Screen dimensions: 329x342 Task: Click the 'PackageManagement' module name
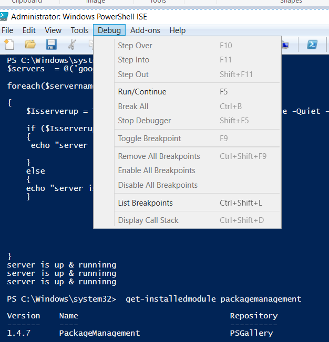(99, 333)
